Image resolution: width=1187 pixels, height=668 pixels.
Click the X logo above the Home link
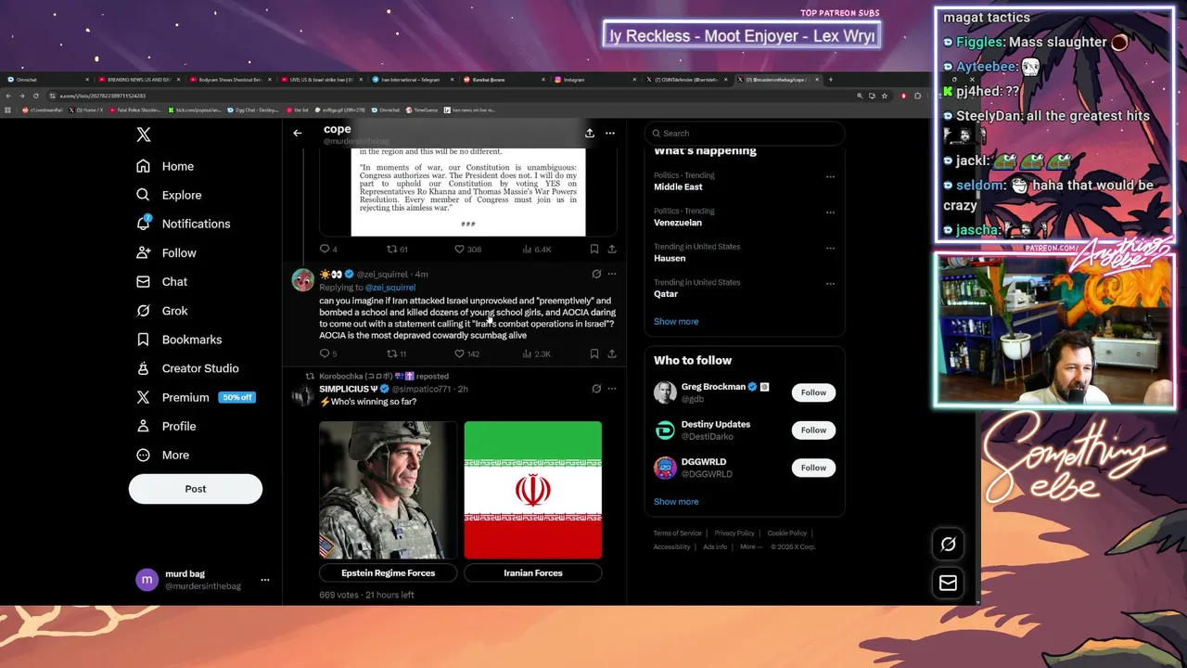[144, 135]
